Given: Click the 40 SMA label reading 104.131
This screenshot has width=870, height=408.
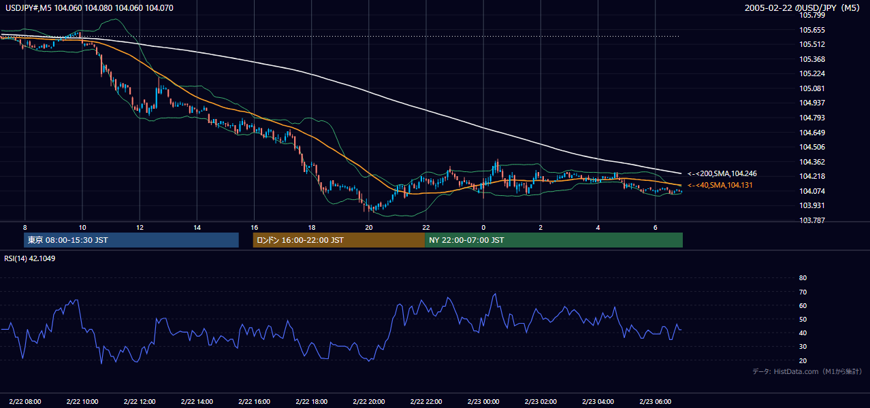Looking at the screenshot, I should point(721,185).
